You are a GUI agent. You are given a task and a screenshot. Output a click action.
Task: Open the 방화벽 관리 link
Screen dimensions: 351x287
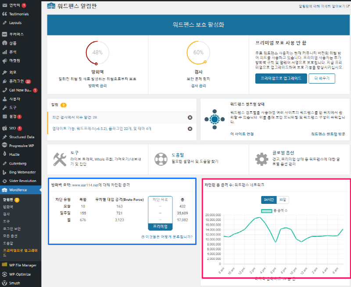tap(97, 86)
